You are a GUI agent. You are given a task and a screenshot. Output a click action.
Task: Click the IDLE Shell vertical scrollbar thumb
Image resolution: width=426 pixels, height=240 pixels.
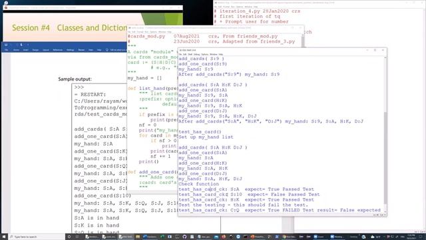(x=385, y=158)
